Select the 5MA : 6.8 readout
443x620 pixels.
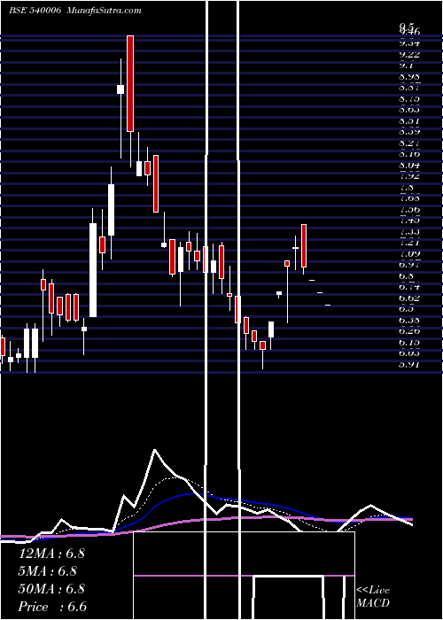(48, 571)
